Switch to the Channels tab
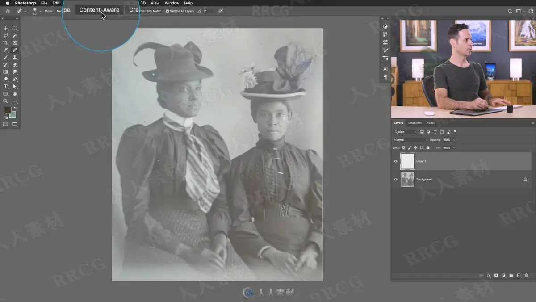Image resolution: width=536 pixels, height=302 pixels. click(415, 123)
